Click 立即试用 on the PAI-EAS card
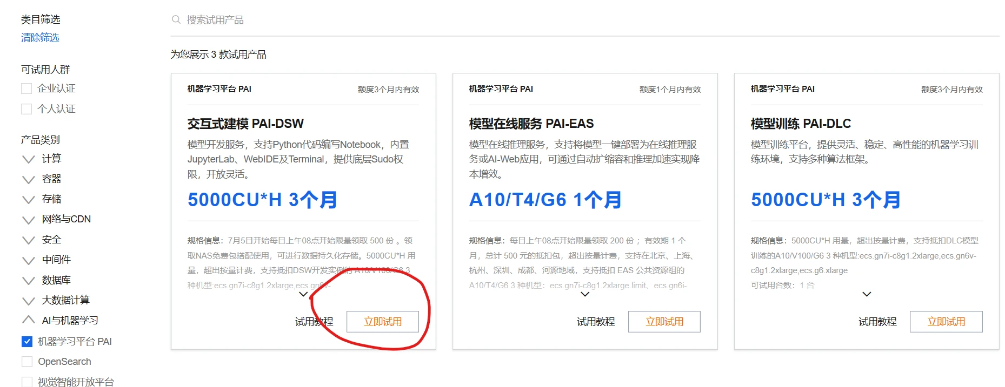Viewport: 1005px width, 387px height. pos(664,322)
